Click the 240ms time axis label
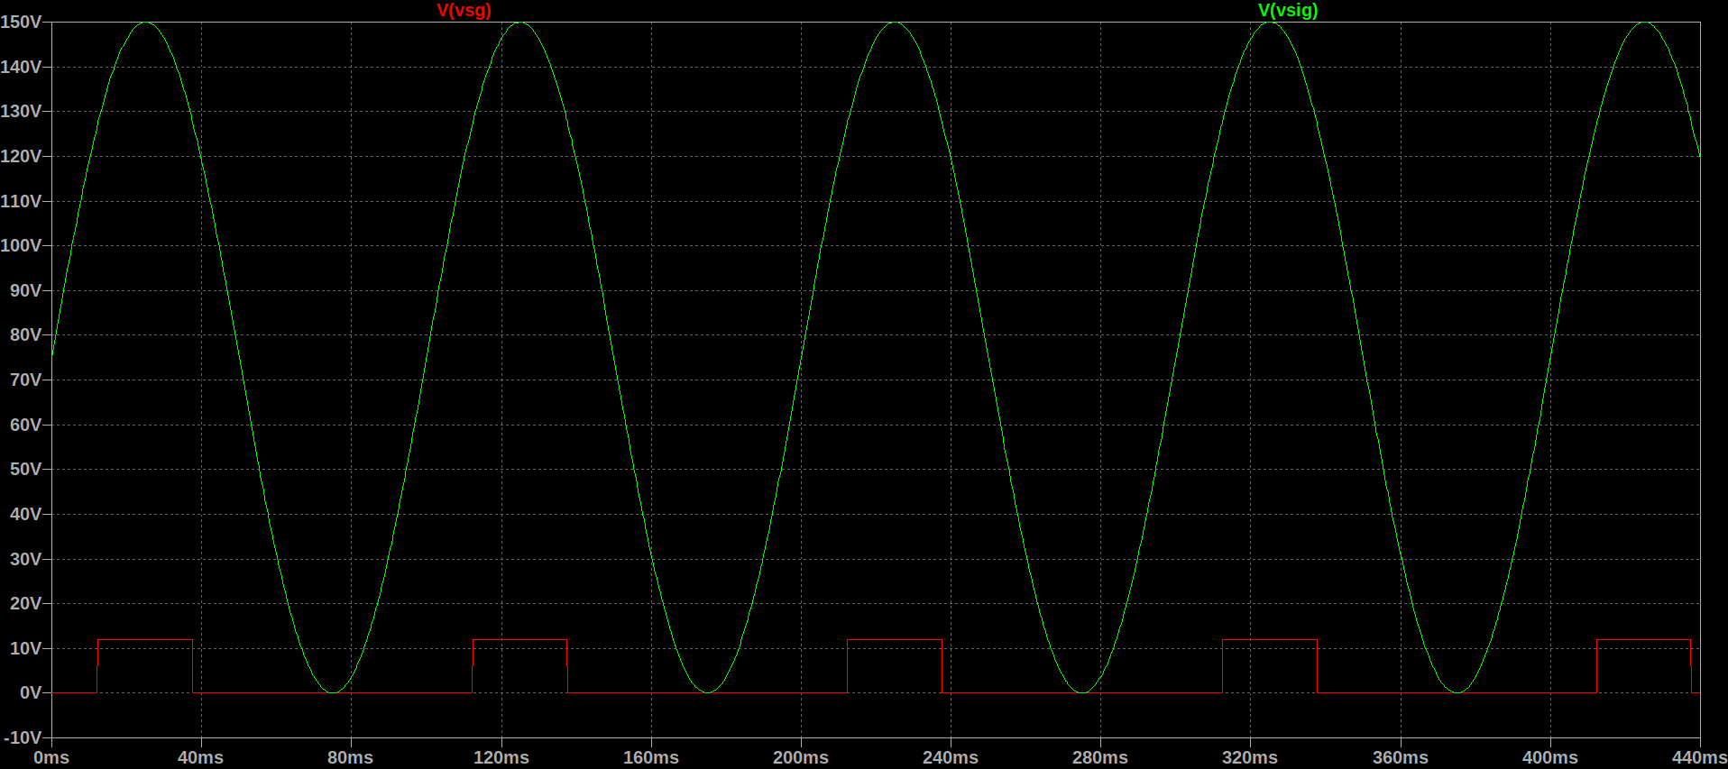 pos(950,757)
